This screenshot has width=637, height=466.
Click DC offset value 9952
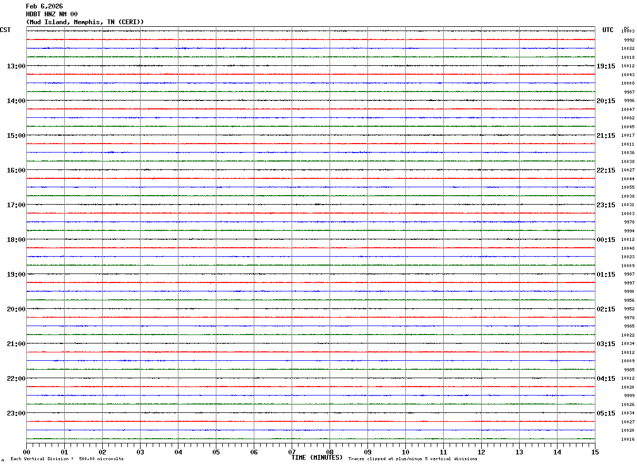point(629,309)
